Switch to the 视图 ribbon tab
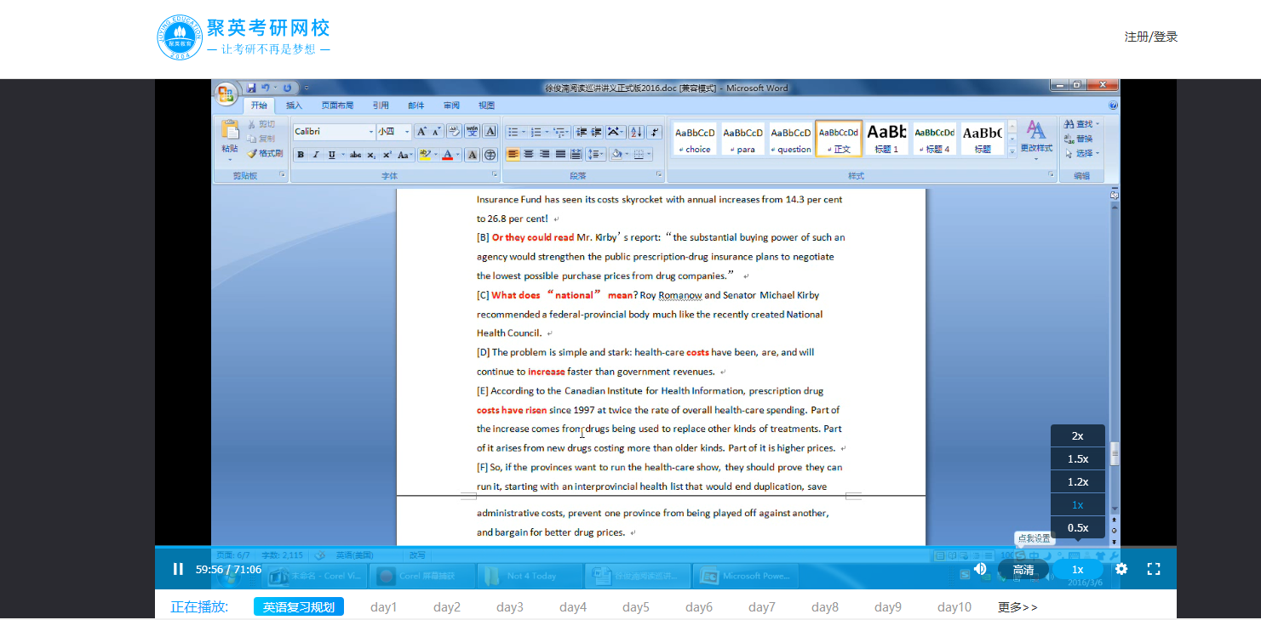 [486, 105]
